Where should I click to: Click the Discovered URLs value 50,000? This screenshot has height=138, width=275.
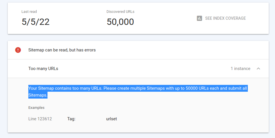[x=120, y=22]
